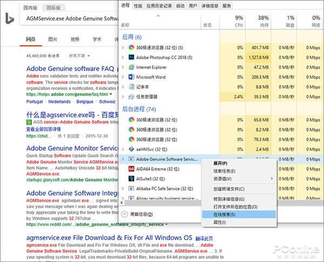The image size is (324, 262).
Task: Click the AISuite3 icon
Action: (131, 178)
